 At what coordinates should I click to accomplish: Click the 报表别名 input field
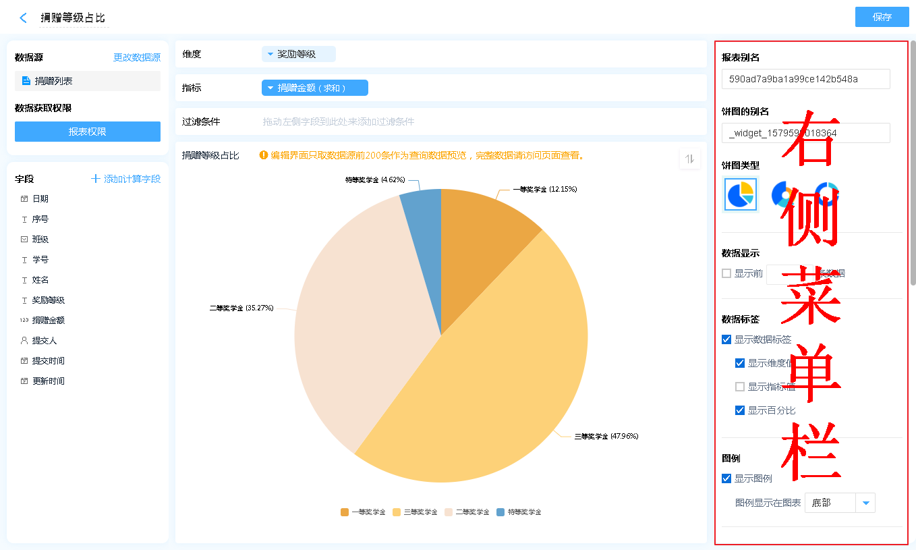tap(805, 79)
